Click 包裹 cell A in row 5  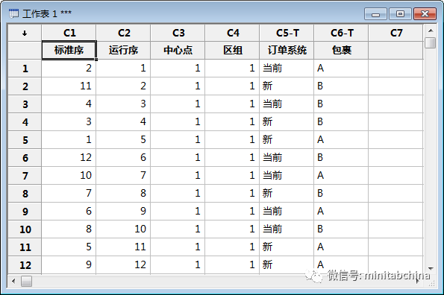(341, 140)
